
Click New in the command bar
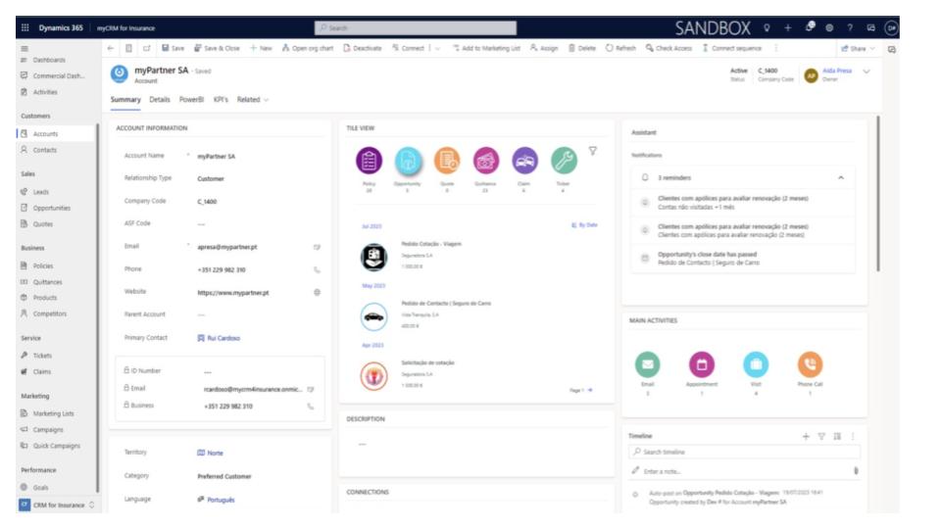261,48
